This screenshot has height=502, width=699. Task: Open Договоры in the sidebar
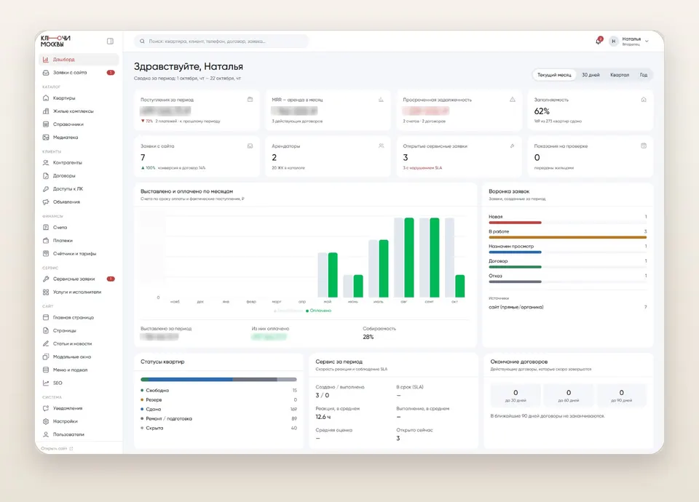point(79,176)
